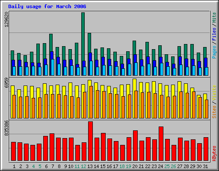Click the blue files bar for day 20
The height and width of the screenshot is (171, 219).
[135, 59]
